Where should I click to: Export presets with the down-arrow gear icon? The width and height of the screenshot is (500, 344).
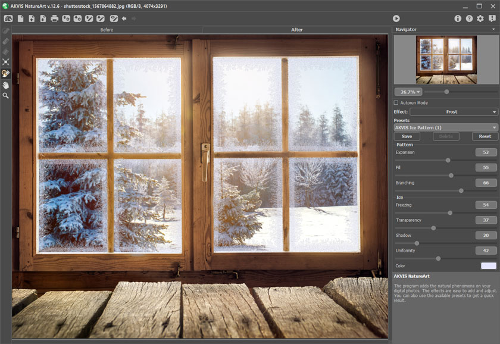click(77, 18)
